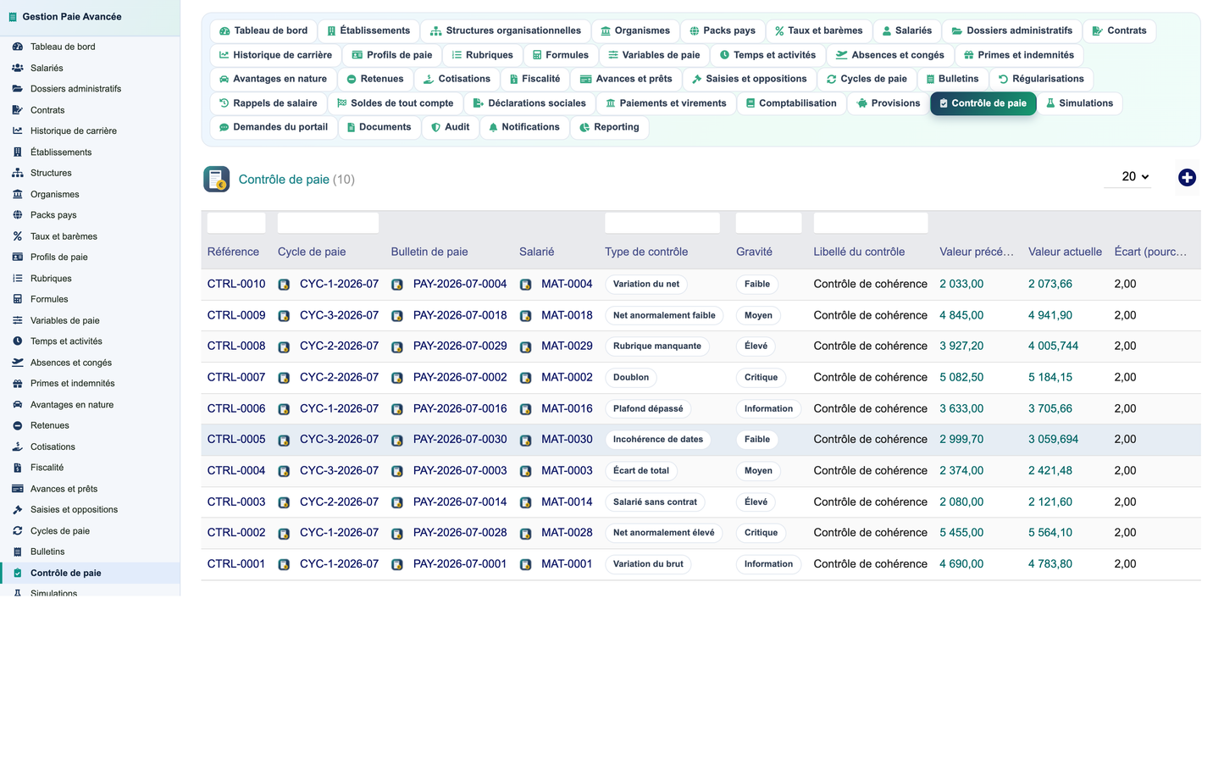Screen dimensions: 1224x765
Task: Click the sidebar Établissements building icon
Action: coord(18,152)
